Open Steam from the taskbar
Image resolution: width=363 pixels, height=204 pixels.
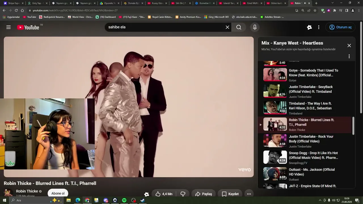[x=143, y=200]
